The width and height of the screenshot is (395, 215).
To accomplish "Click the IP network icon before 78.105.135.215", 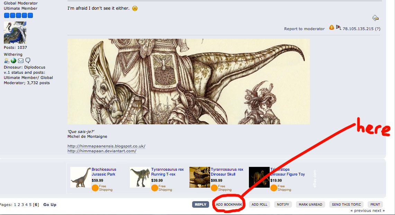I will (x=339, y=28).
